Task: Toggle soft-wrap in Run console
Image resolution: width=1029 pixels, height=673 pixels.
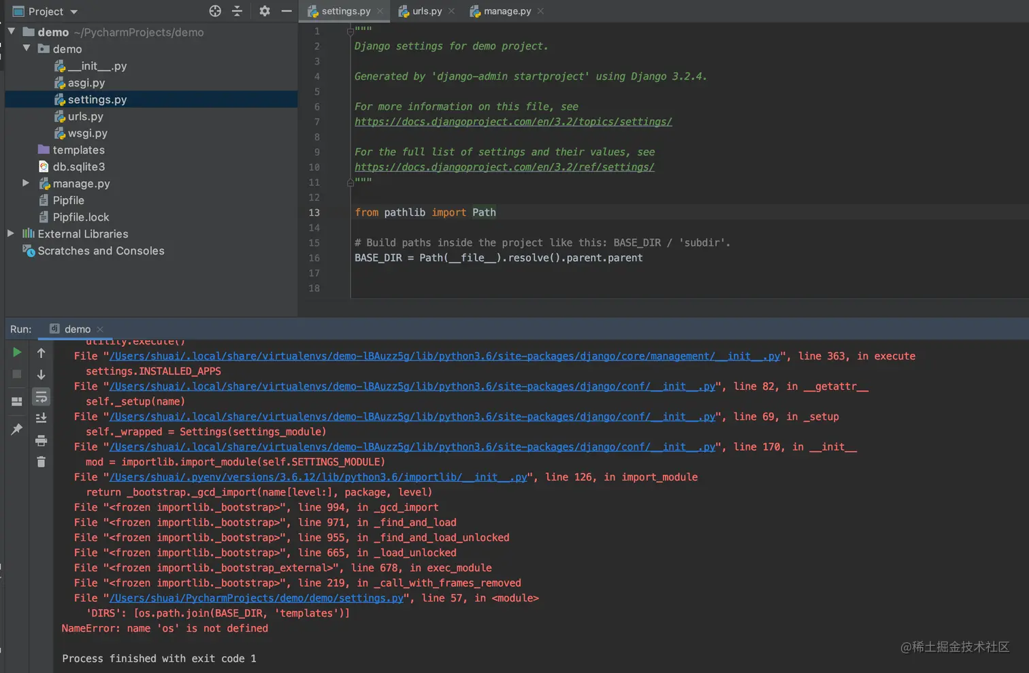Action: (41, 396)
